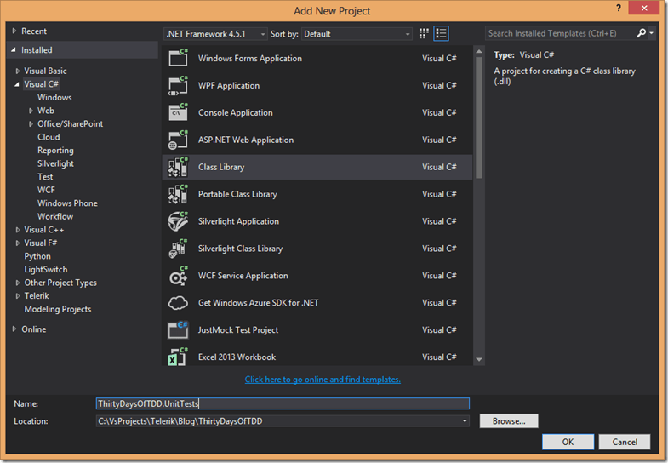Expand the Office/SharePoint node arrow
668x463 pixels.
(x=31, y=124)
